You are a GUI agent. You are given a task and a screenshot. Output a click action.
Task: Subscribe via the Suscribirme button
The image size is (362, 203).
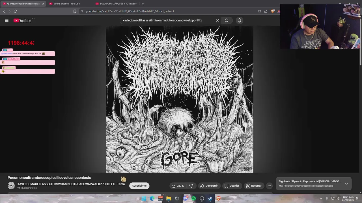click(x=139, y=186)
